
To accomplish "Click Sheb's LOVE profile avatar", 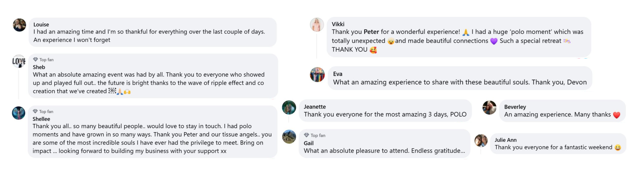I will pos(19,61).
